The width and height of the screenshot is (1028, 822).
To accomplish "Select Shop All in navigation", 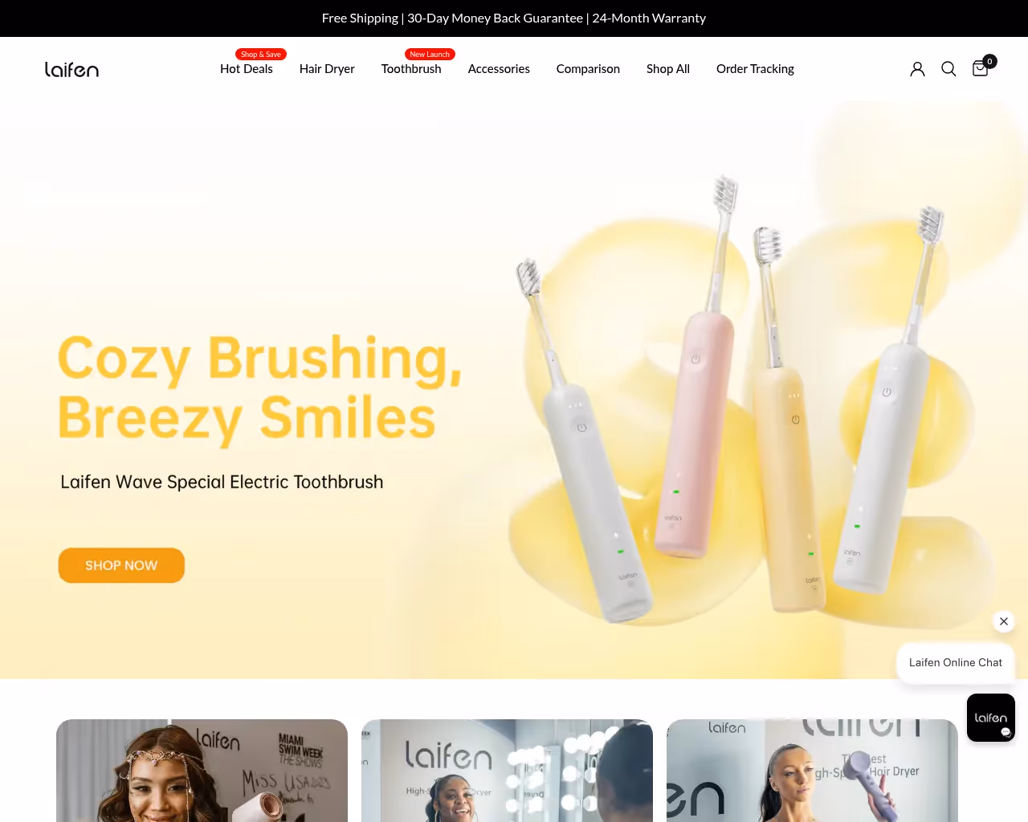I will tap(668, 69).
